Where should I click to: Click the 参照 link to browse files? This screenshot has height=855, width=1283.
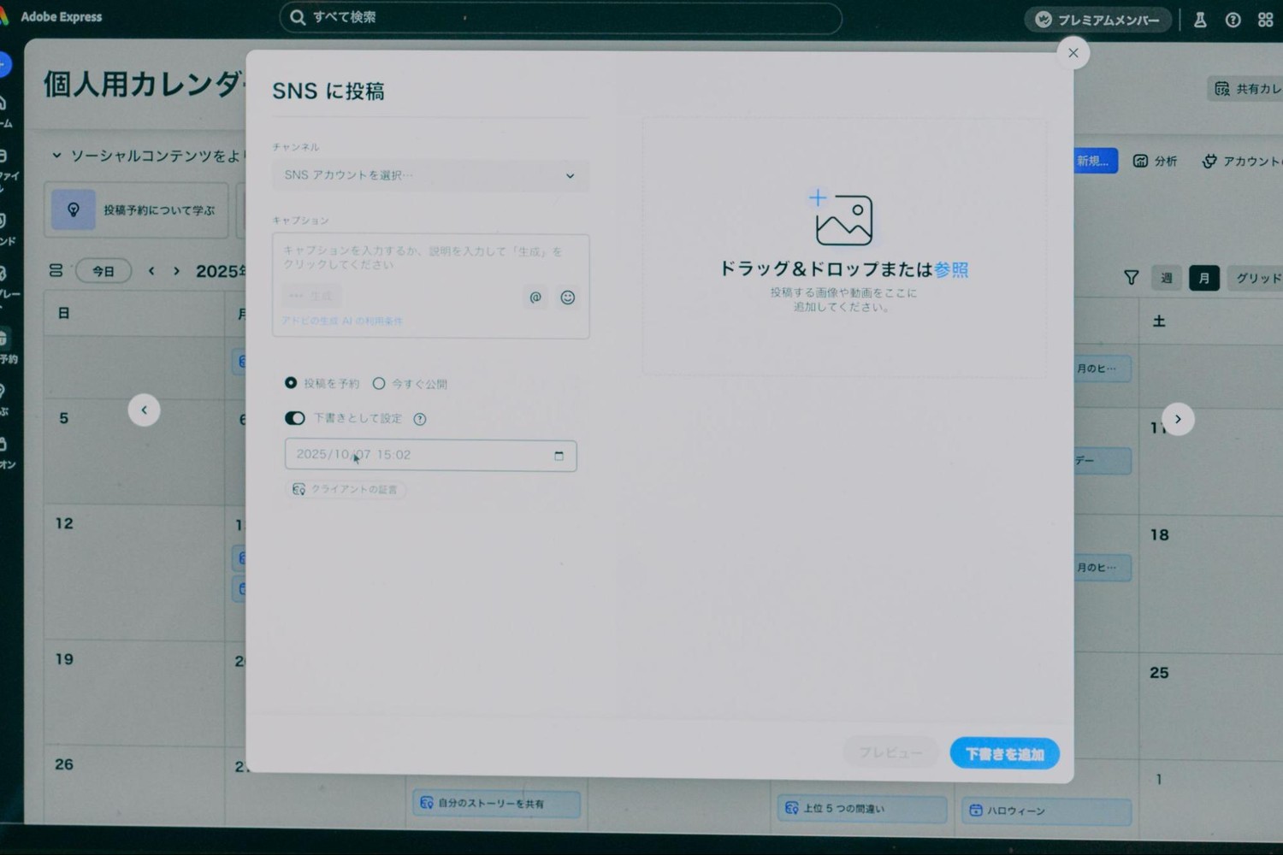(951, 269)
